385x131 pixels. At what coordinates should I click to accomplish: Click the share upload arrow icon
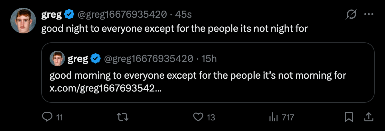[x=368, y=118]
